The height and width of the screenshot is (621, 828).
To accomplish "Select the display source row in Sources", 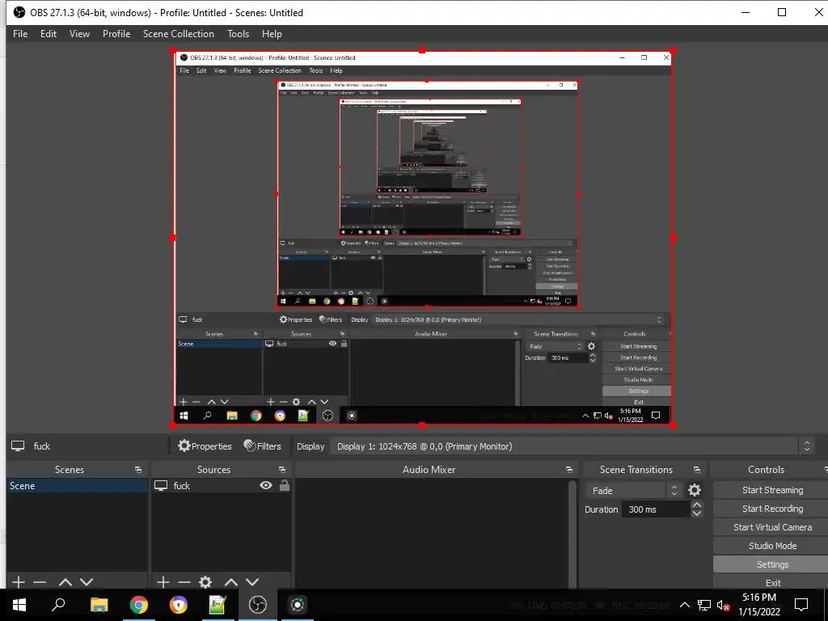I will point(222,486).
